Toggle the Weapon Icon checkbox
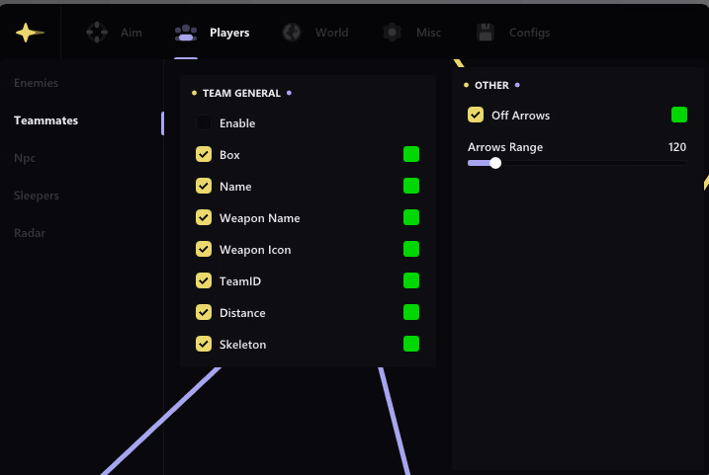The height and width of the screenshot is (475, 709). pyautogui.click(x=204, y=249)
